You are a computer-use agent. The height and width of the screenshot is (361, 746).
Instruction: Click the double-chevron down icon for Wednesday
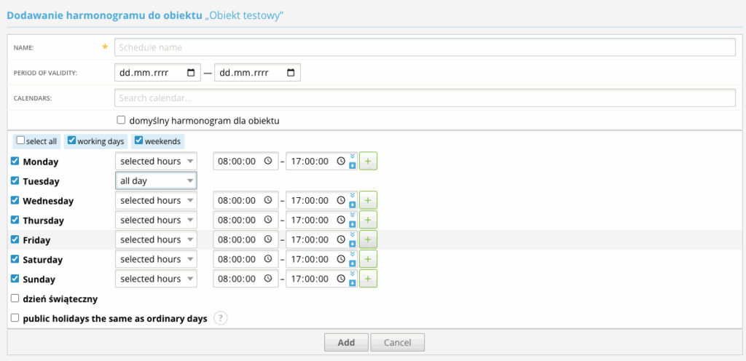tap(353, 195)
